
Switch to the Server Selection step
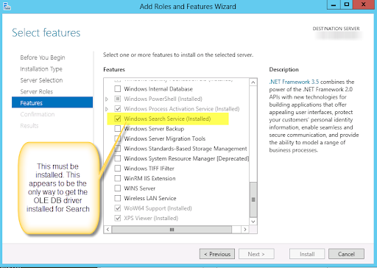coord(41,80)
